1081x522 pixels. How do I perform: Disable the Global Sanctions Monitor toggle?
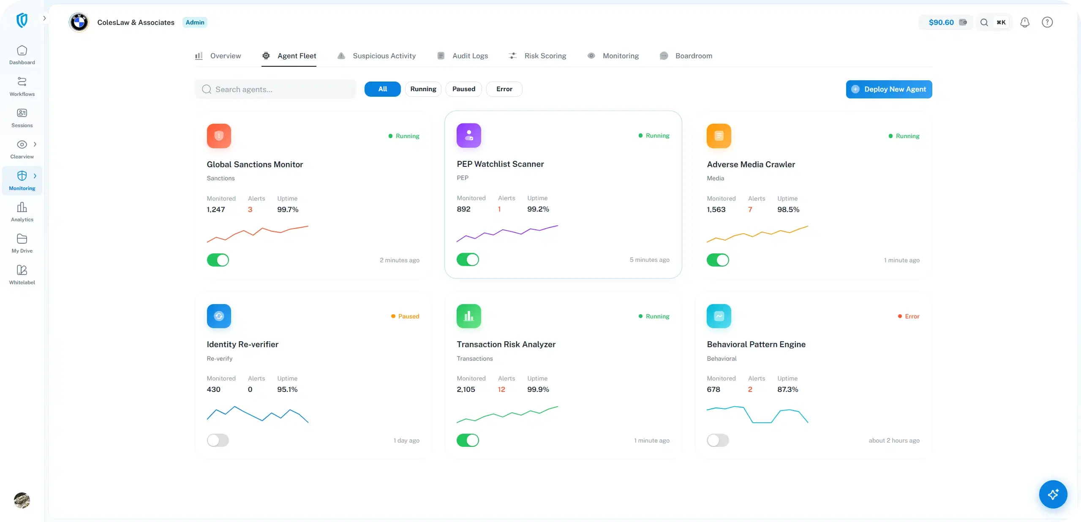[x=218, y=260]
